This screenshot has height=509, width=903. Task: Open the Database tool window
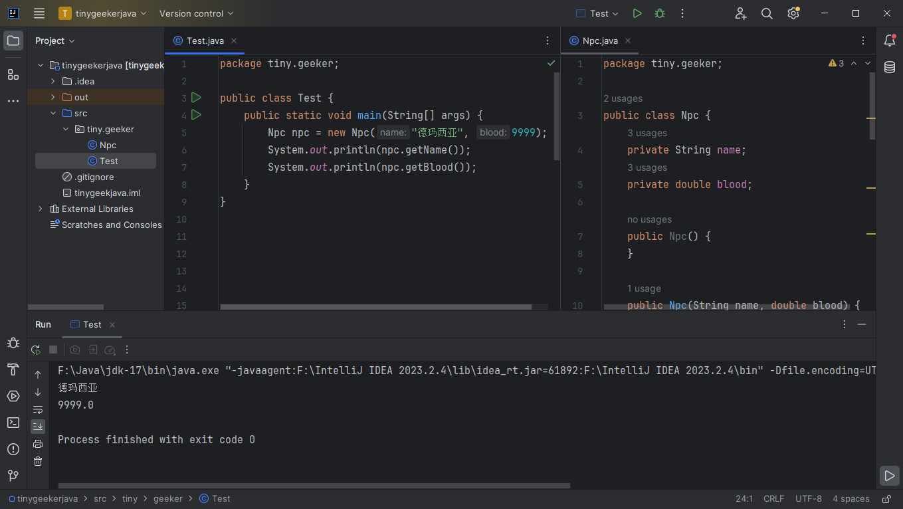point(890,67)
